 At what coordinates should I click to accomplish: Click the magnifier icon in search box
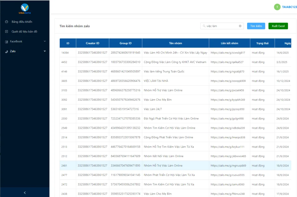204,26
